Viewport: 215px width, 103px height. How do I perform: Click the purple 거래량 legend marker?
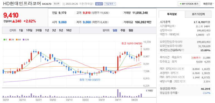147,91
